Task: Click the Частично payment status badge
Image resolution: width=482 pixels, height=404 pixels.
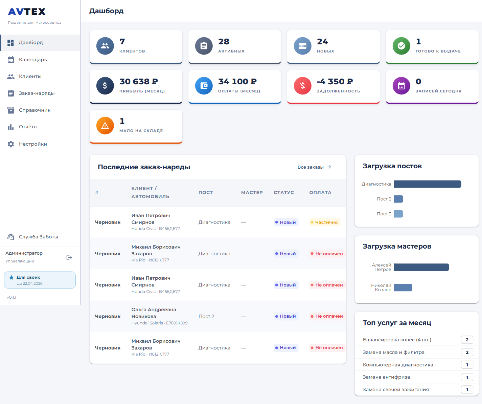Action: pyautogui.click(x=324, y=222)
